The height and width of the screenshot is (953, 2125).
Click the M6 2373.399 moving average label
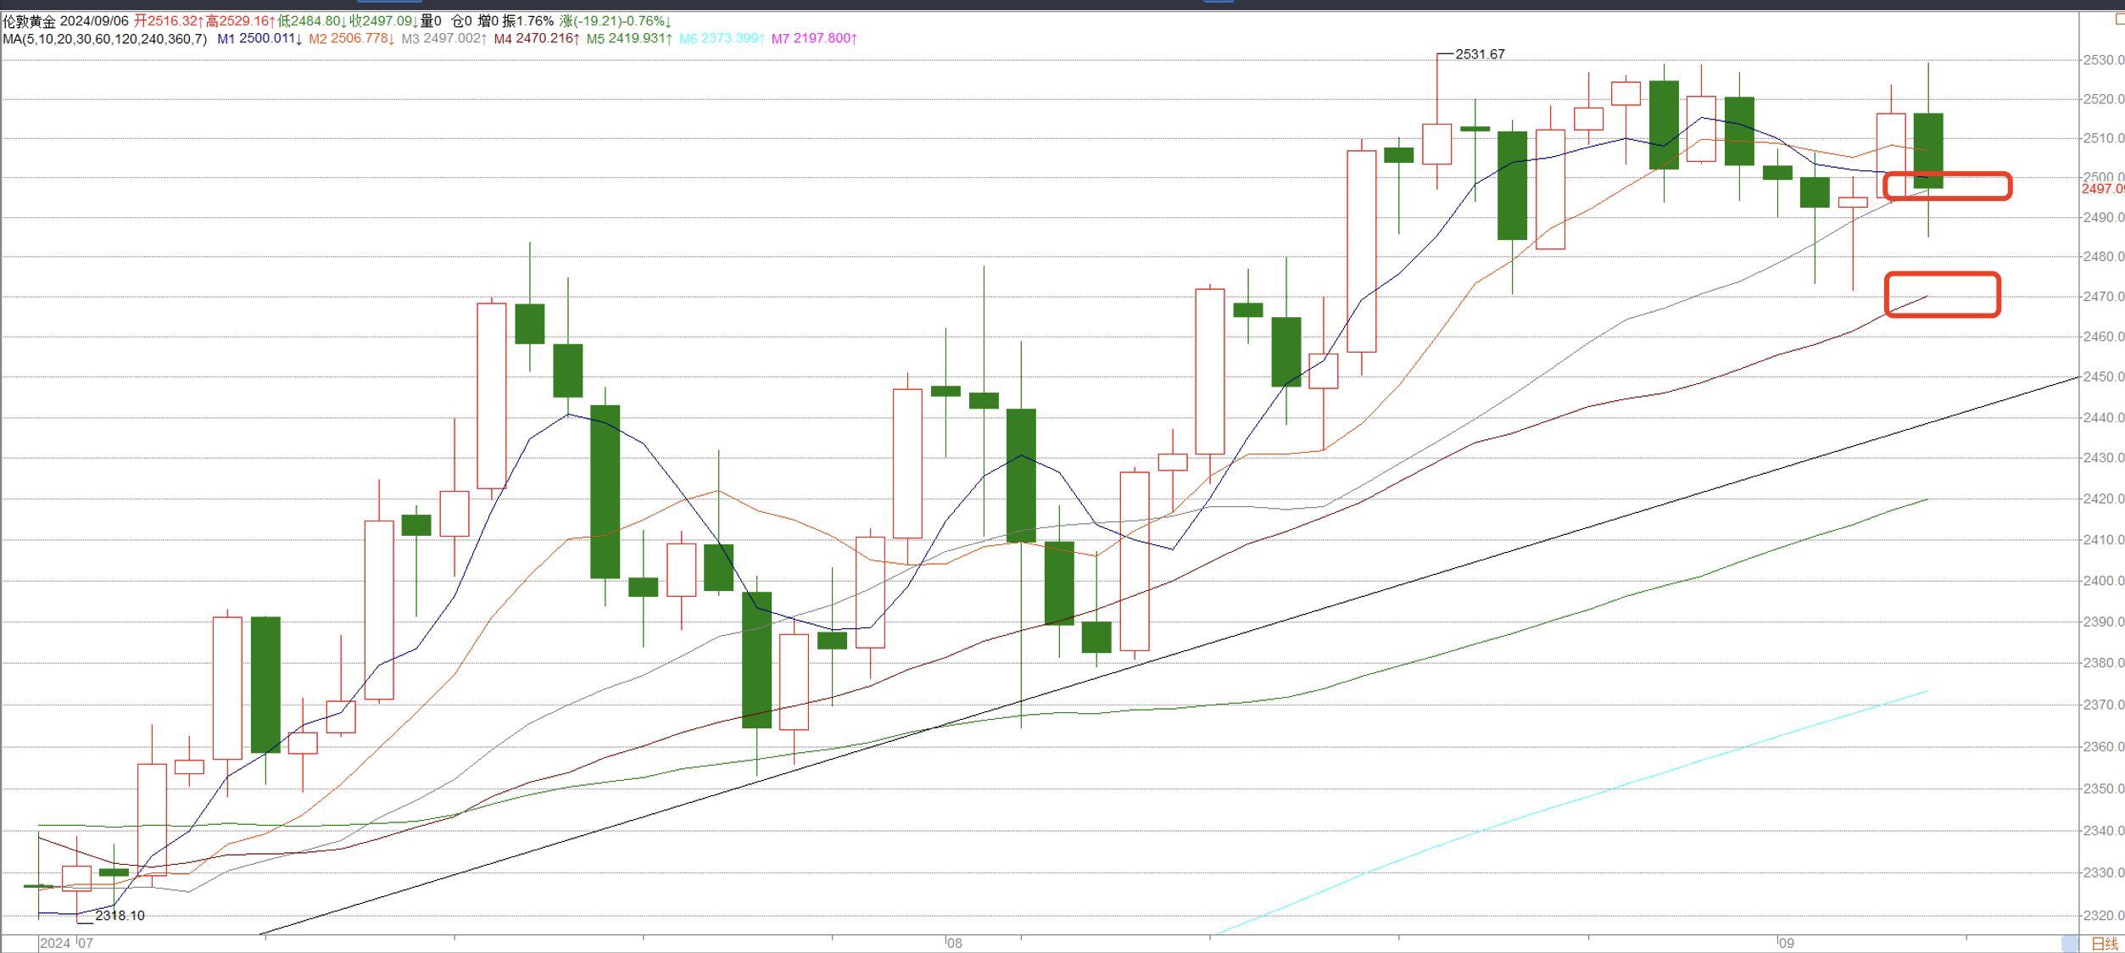pyautogui.click(x=722, y=39)
